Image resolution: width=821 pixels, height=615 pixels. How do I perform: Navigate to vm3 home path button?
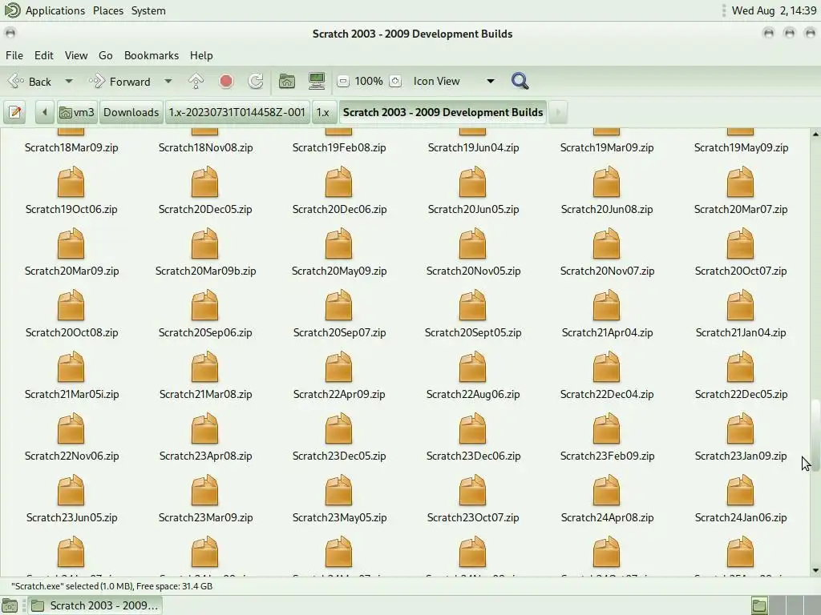[77, 112]
